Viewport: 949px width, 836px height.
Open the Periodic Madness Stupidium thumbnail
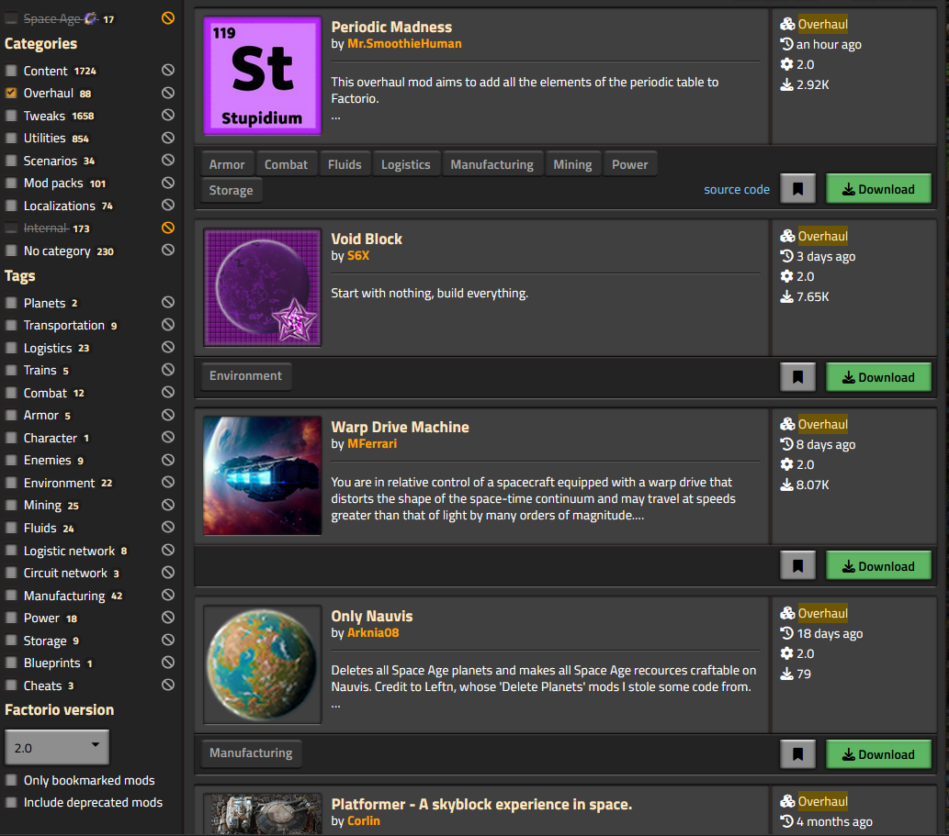tap(262, 75)
